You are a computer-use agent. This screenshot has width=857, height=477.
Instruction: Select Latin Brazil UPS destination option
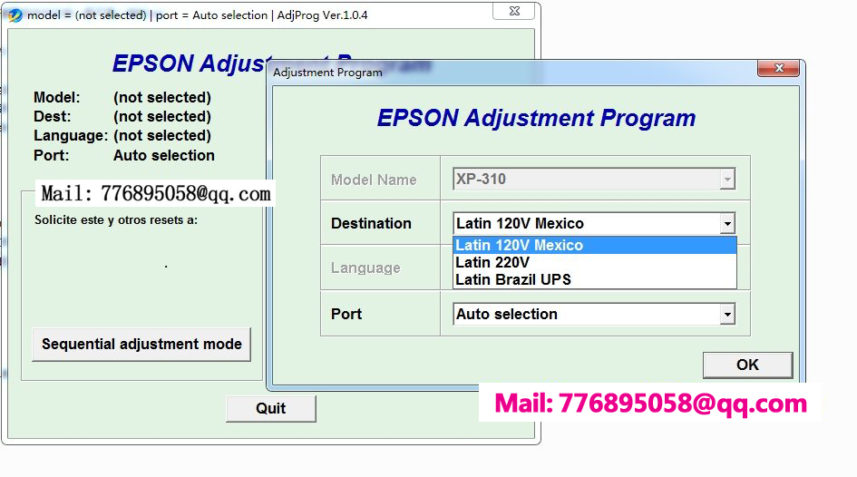[595, 279]
